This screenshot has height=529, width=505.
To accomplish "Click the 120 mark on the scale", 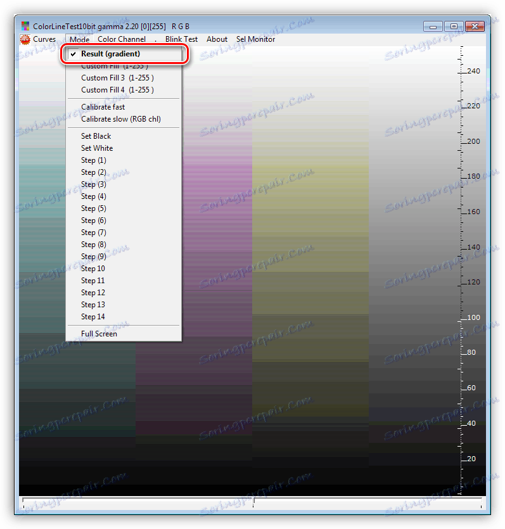I will point(473,282).
